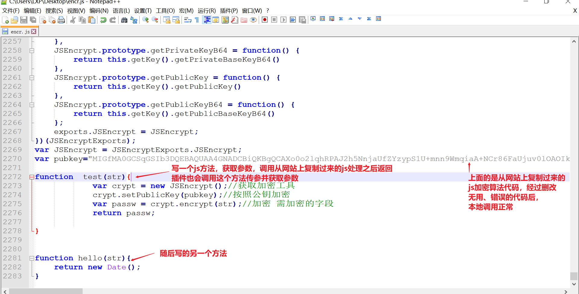Open the Document Map panel
Image resolution: width=579 pixels, height=294 pixels.
click(225, 20)
